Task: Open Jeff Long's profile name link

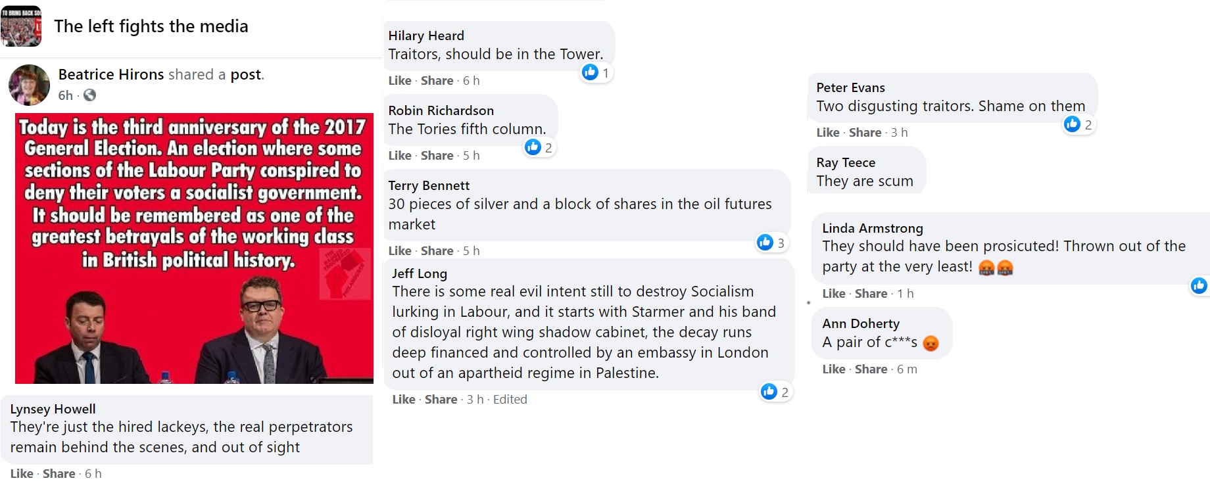Action: pyautogui.click(x=420, y=273)
